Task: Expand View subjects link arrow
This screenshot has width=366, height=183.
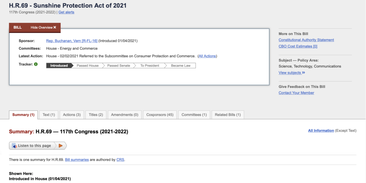Action: click(x=303, y=73)
